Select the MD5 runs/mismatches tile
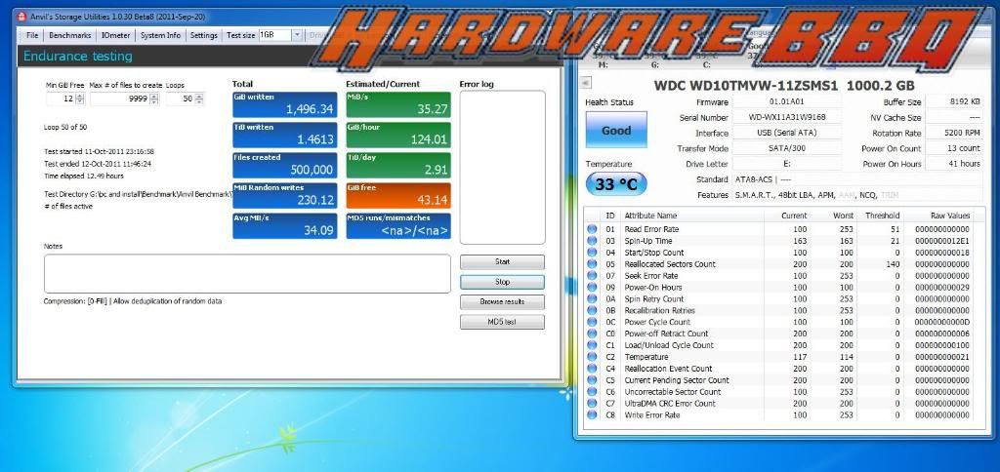The image size is (1000, 472). point(398,226)
